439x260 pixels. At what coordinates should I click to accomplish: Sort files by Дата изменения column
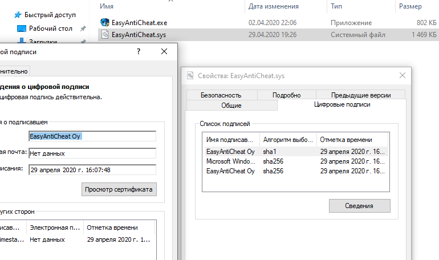[274, 6]
